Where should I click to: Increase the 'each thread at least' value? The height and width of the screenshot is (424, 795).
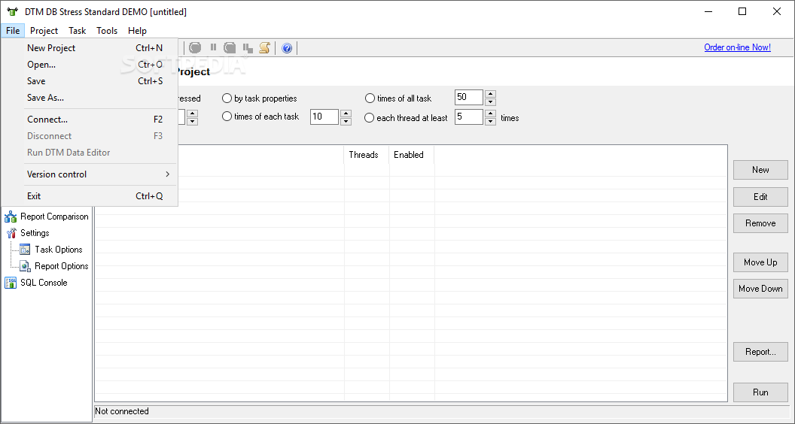point(490,114)
